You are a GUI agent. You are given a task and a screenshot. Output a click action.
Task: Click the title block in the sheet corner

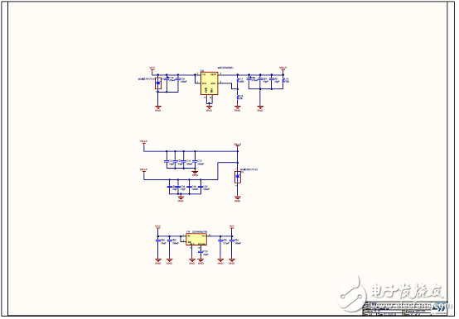point(405,308)
